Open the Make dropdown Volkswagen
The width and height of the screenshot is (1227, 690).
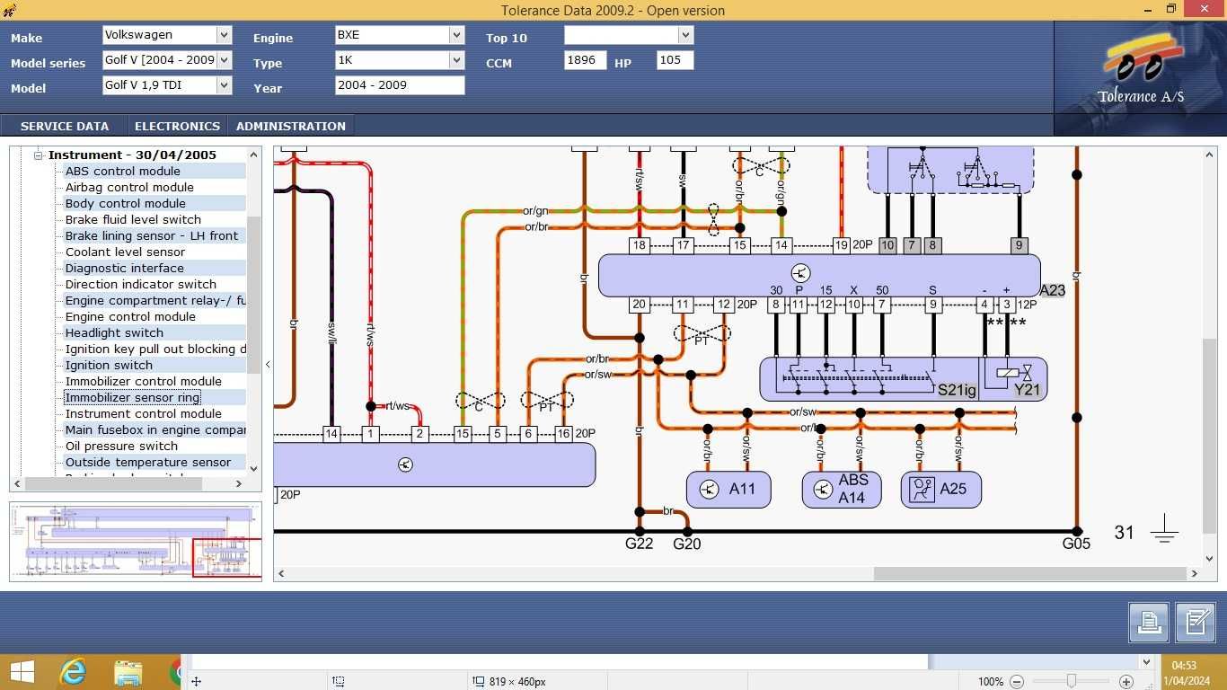224,35
